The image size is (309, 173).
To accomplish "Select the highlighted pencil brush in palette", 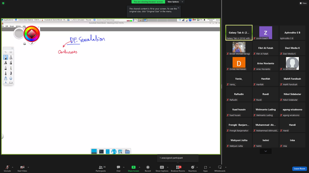I will pyautogui.click(x=5, y=57).
